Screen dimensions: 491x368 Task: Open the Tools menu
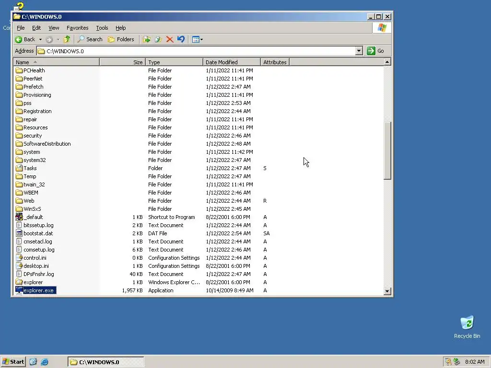click(102, 28)
